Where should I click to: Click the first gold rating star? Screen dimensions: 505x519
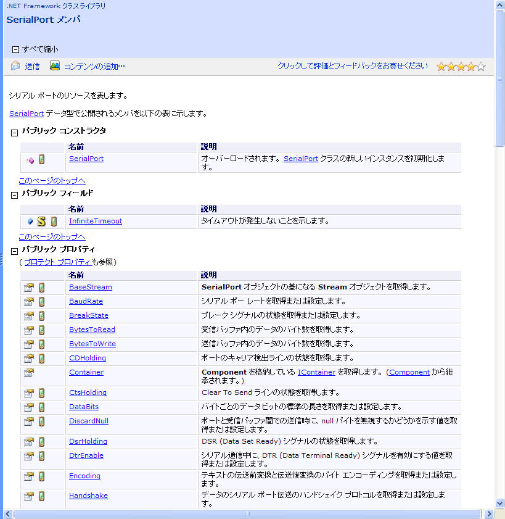tap(441, 67)
